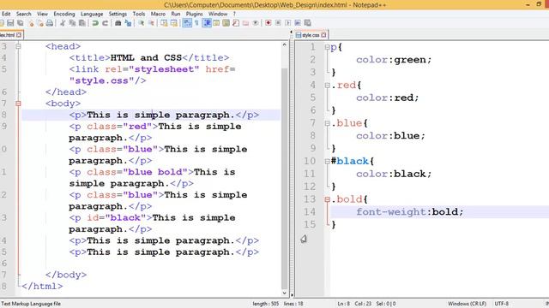The width and height of the screenshot is (549, 308).
Task: Click the Zoom In toolbar icon
Action: coord(141,23)
